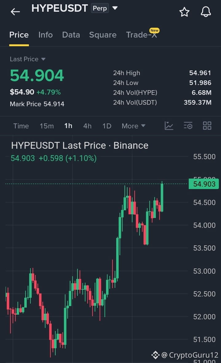Open the Last Price type dropdown
The width and height of the screenshot is (221, 363).
click(x=27, y=59)
